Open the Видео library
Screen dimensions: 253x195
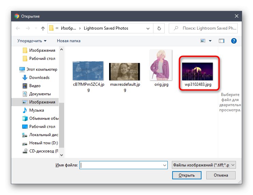coord(31,86)
